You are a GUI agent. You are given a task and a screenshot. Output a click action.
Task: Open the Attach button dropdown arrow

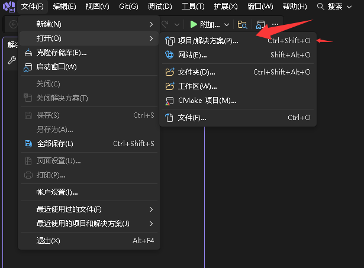click(226, 25)
